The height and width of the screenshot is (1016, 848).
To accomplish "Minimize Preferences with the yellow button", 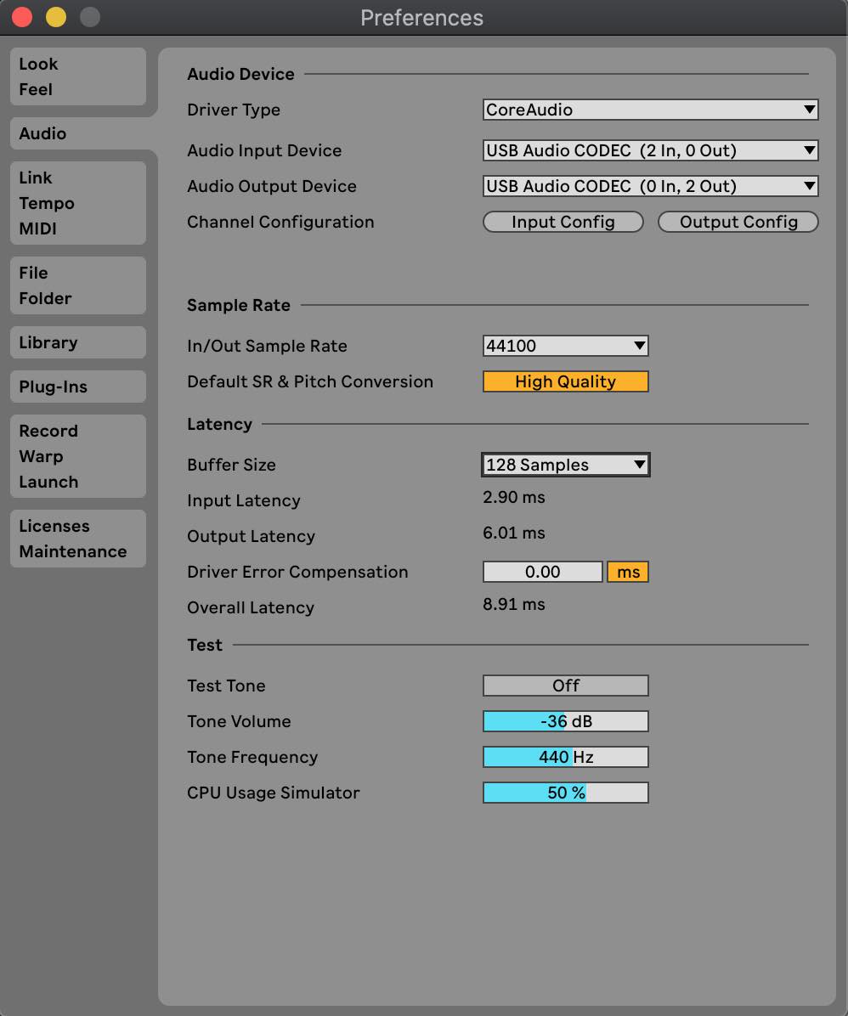I will coord(56,17).
